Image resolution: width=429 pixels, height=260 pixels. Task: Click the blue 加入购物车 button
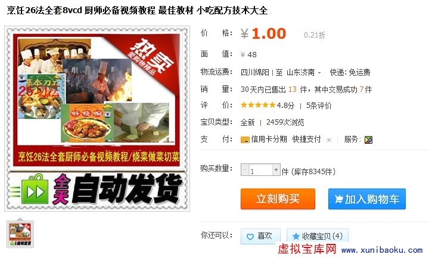[x=367, y=199]
